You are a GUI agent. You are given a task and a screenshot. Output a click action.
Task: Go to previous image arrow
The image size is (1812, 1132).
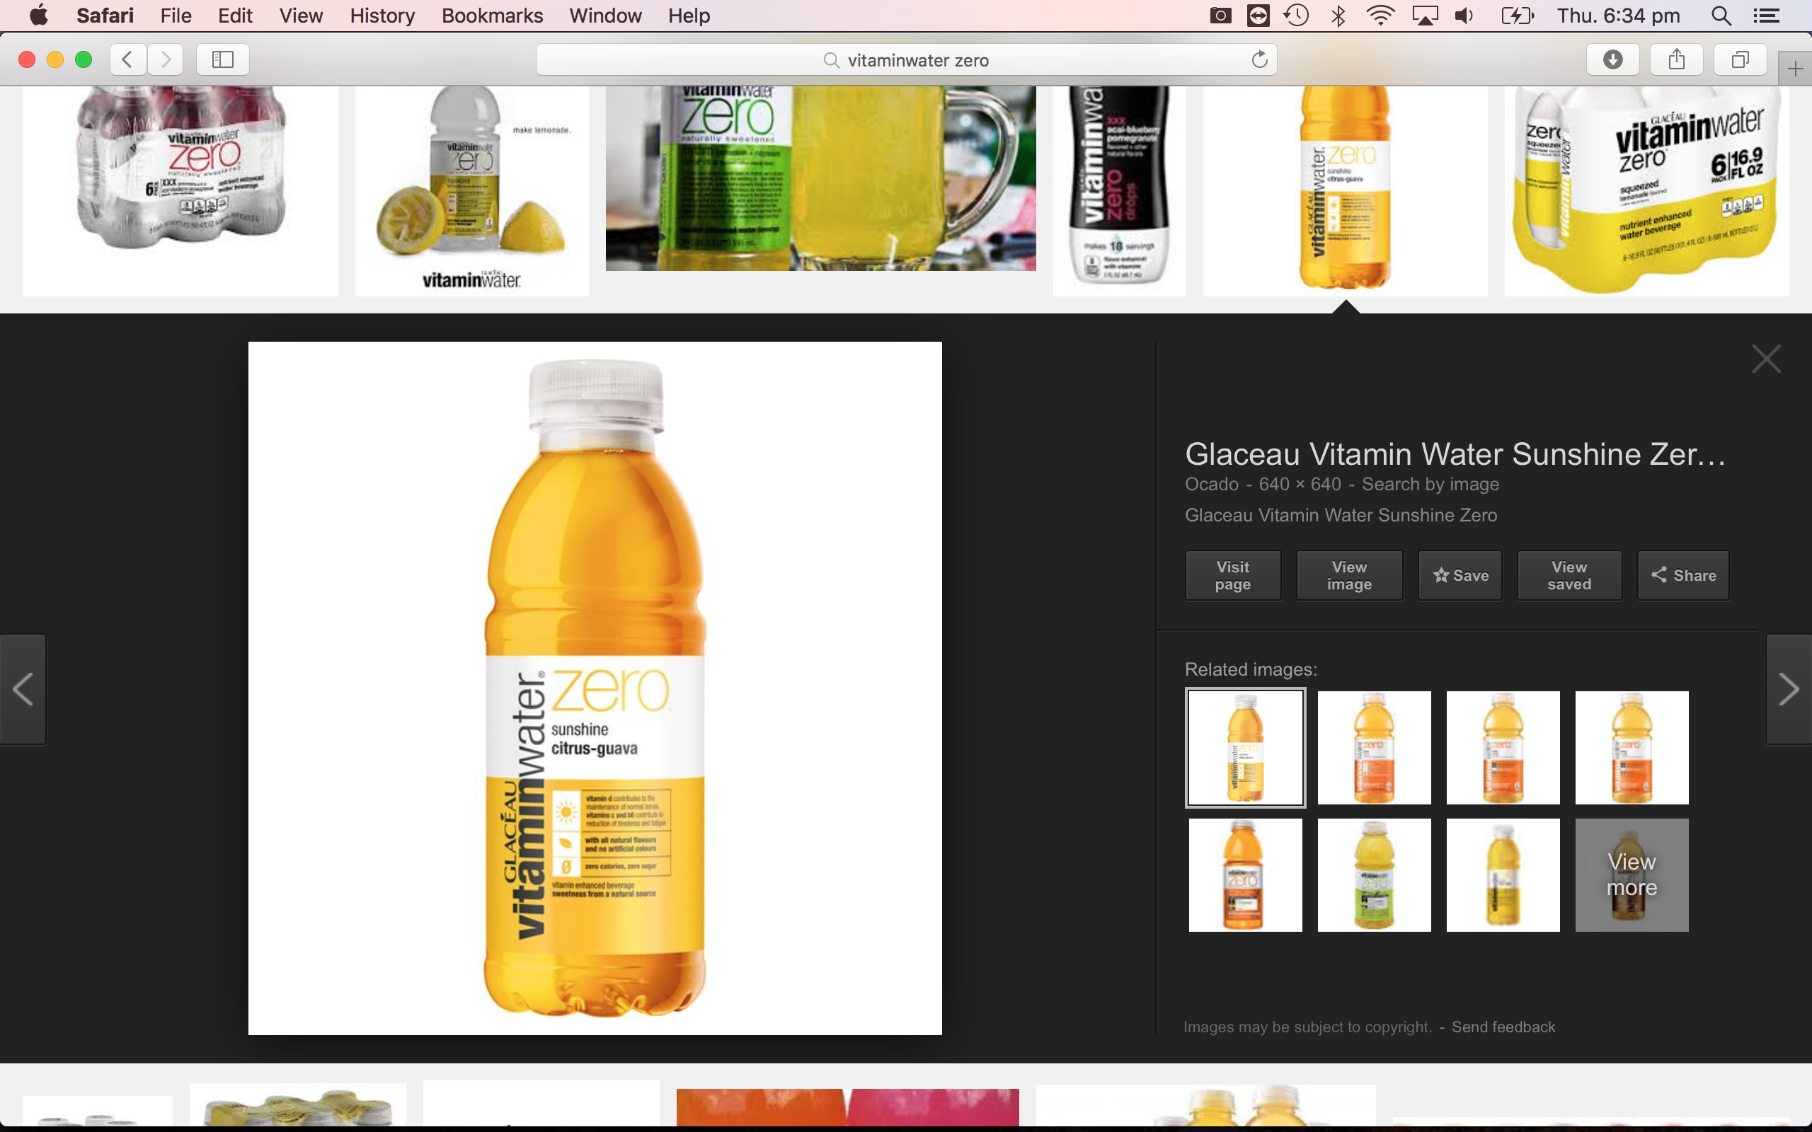(23, 690)
